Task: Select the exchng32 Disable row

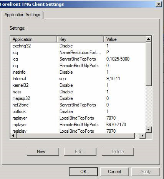Action: [x=78, y=46]
